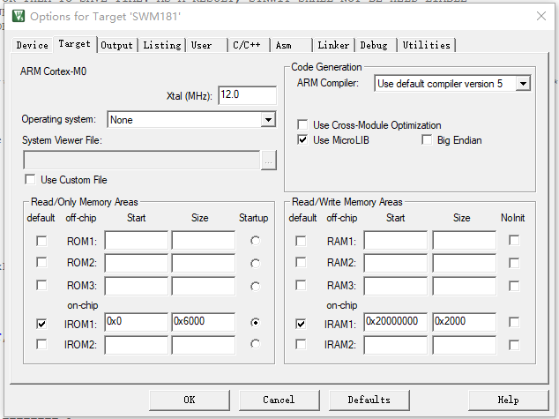The width and height of the screenshot is (559, 419).
Task: Select the ROM2 Startup radio button
Action: 255,264
